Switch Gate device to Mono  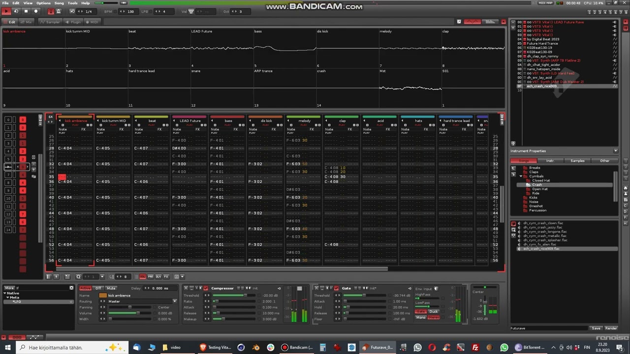click(x=421, y=318)
